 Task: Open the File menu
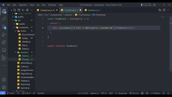[8, 5]
